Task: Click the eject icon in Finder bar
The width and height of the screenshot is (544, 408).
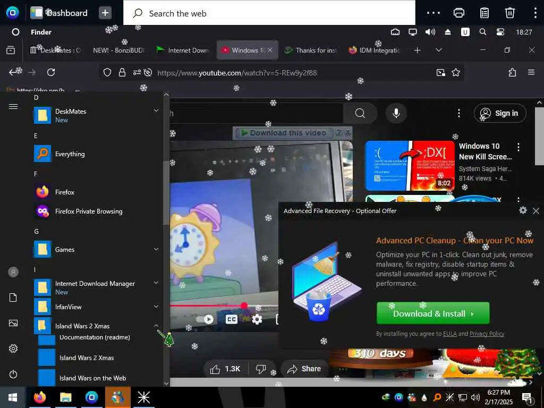Action: tap(447, 32)
